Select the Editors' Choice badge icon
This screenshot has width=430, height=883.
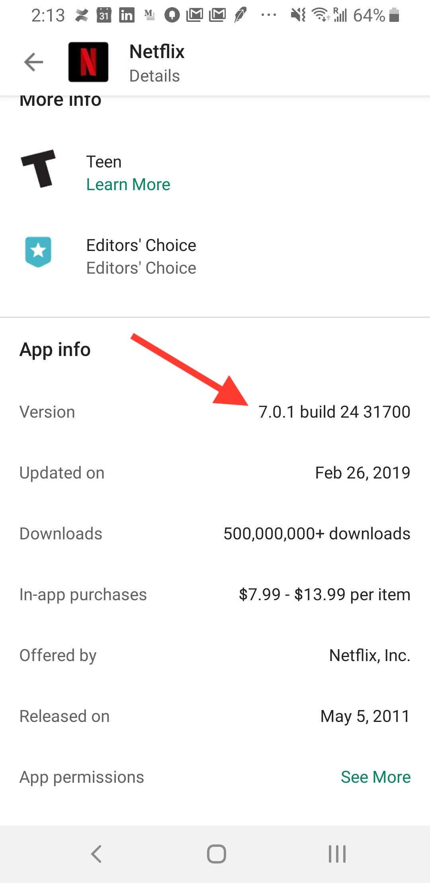(39, 252)
